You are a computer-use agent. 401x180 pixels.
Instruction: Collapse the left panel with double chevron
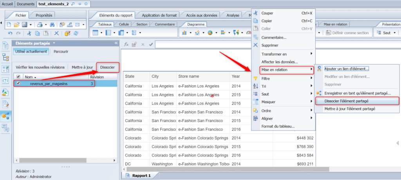pos(116,43)
